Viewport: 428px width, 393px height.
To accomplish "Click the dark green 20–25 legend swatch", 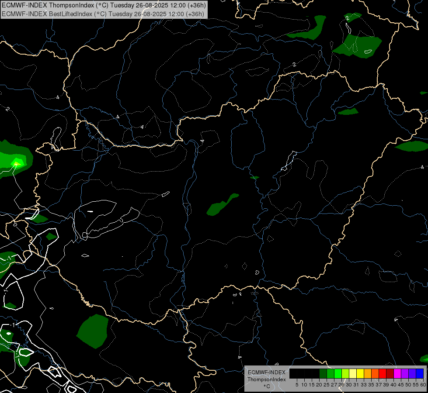I will tap(323, 373).
